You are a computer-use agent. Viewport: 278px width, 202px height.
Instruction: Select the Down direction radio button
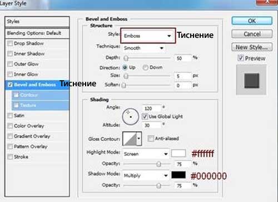145,67
